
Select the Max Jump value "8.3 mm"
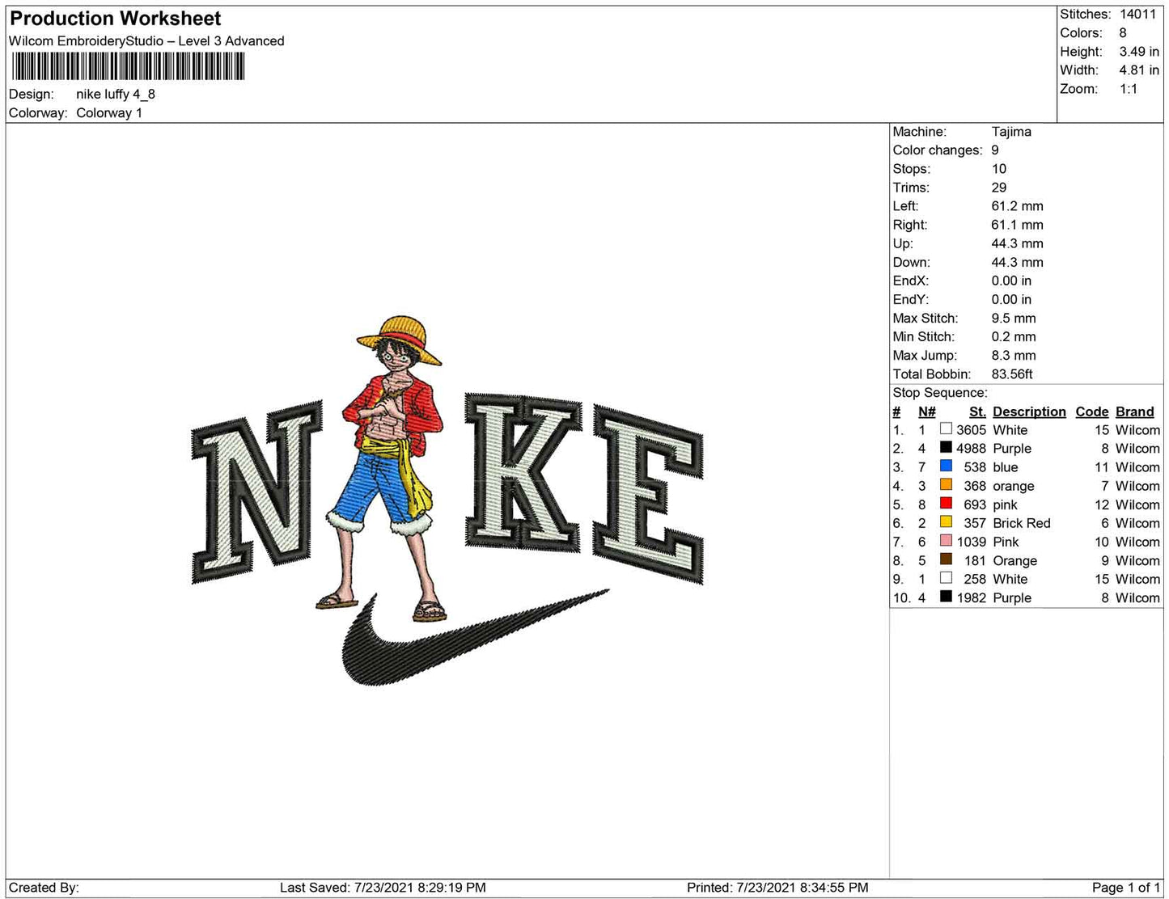click(x=1014, y=356)
